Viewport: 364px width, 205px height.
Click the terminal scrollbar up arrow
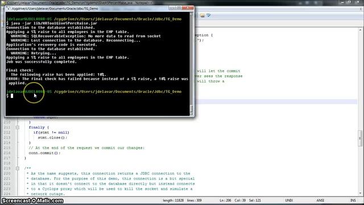191,14
